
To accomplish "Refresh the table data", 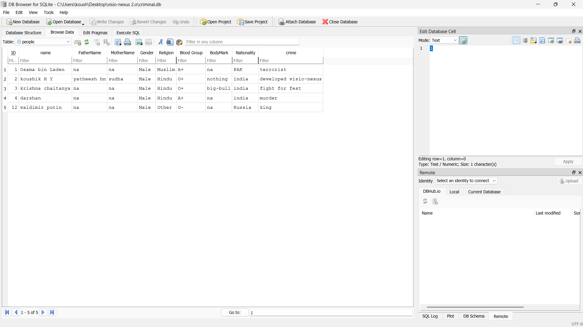I will point(87,42).
